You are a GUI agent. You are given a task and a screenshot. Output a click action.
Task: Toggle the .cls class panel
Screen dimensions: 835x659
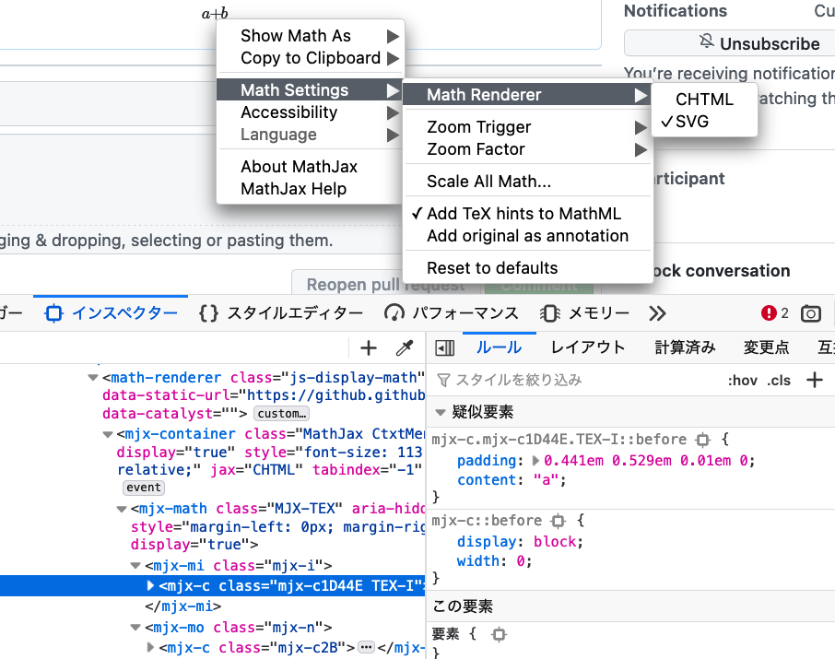(779, 381)
